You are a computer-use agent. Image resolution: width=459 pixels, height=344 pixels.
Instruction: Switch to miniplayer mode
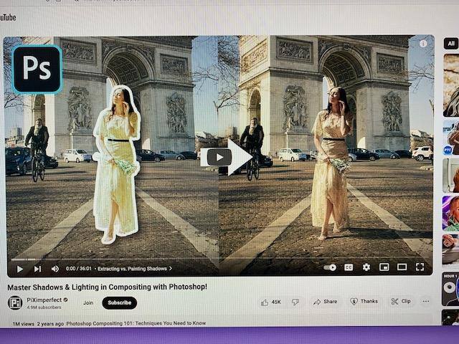384,267
